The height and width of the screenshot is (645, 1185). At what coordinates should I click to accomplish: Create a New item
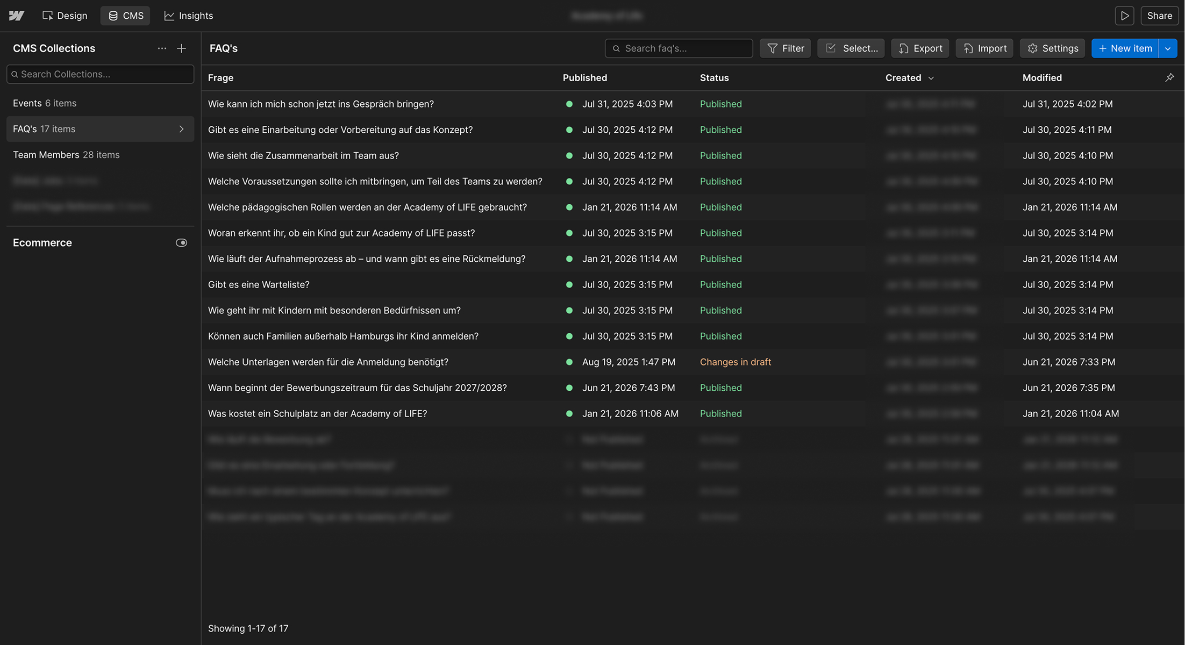[1125, 48]
